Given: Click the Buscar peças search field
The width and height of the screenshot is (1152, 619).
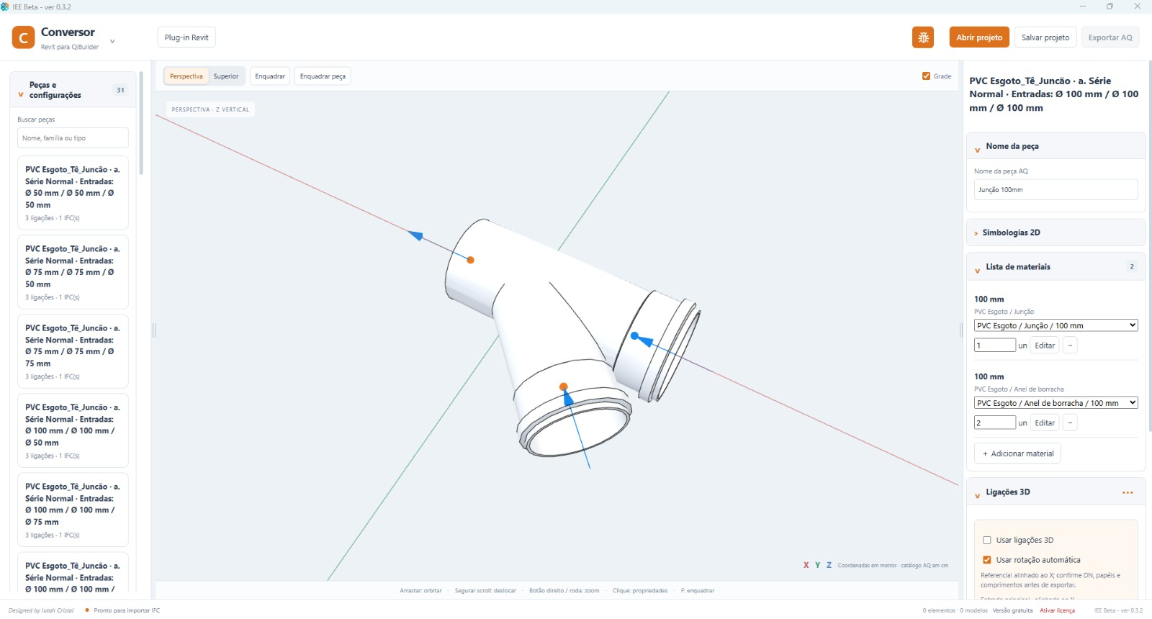Looking at the screenshot, I should [x=73, y=138].
